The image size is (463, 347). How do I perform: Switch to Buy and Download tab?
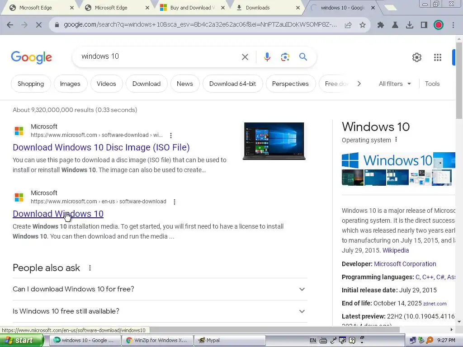click(x=191, y=8)
